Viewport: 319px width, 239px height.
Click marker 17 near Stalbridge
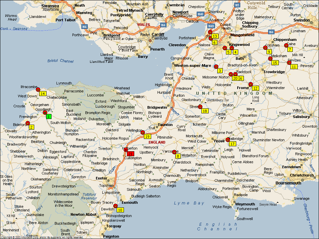pyautogui.click(x=232, y=144)
